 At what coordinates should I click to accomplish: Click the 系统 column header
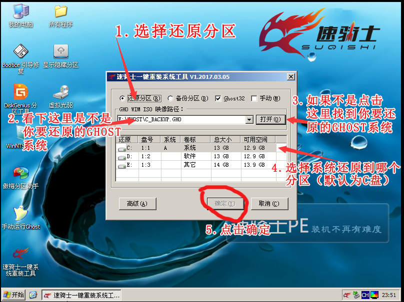pyautogui.click(x=170, y=139)
